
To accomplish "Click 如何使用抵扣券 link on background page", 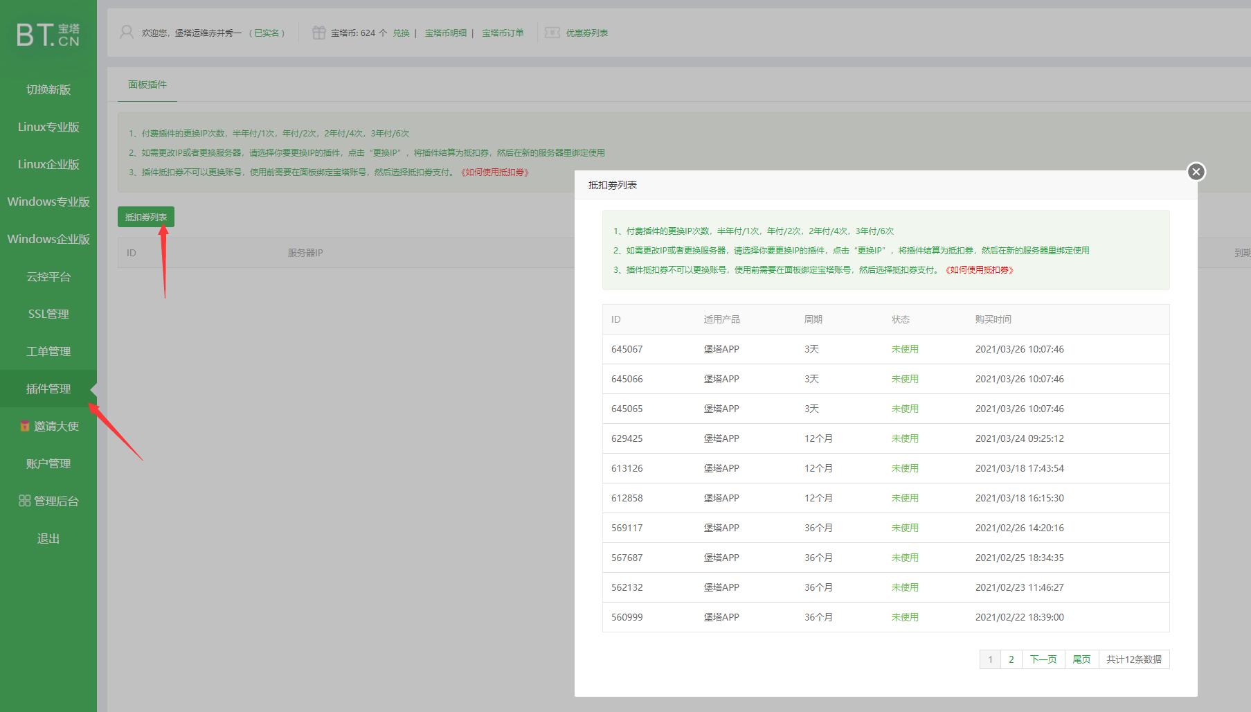I will [495, 172].
